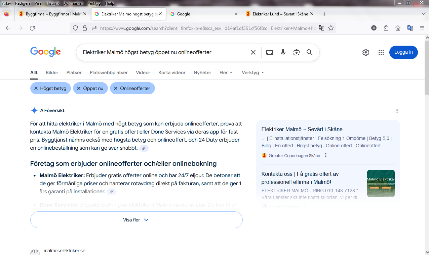Bookmark this page with star icon
Viewport: 429px width, 255px height.
click(331, 28)
